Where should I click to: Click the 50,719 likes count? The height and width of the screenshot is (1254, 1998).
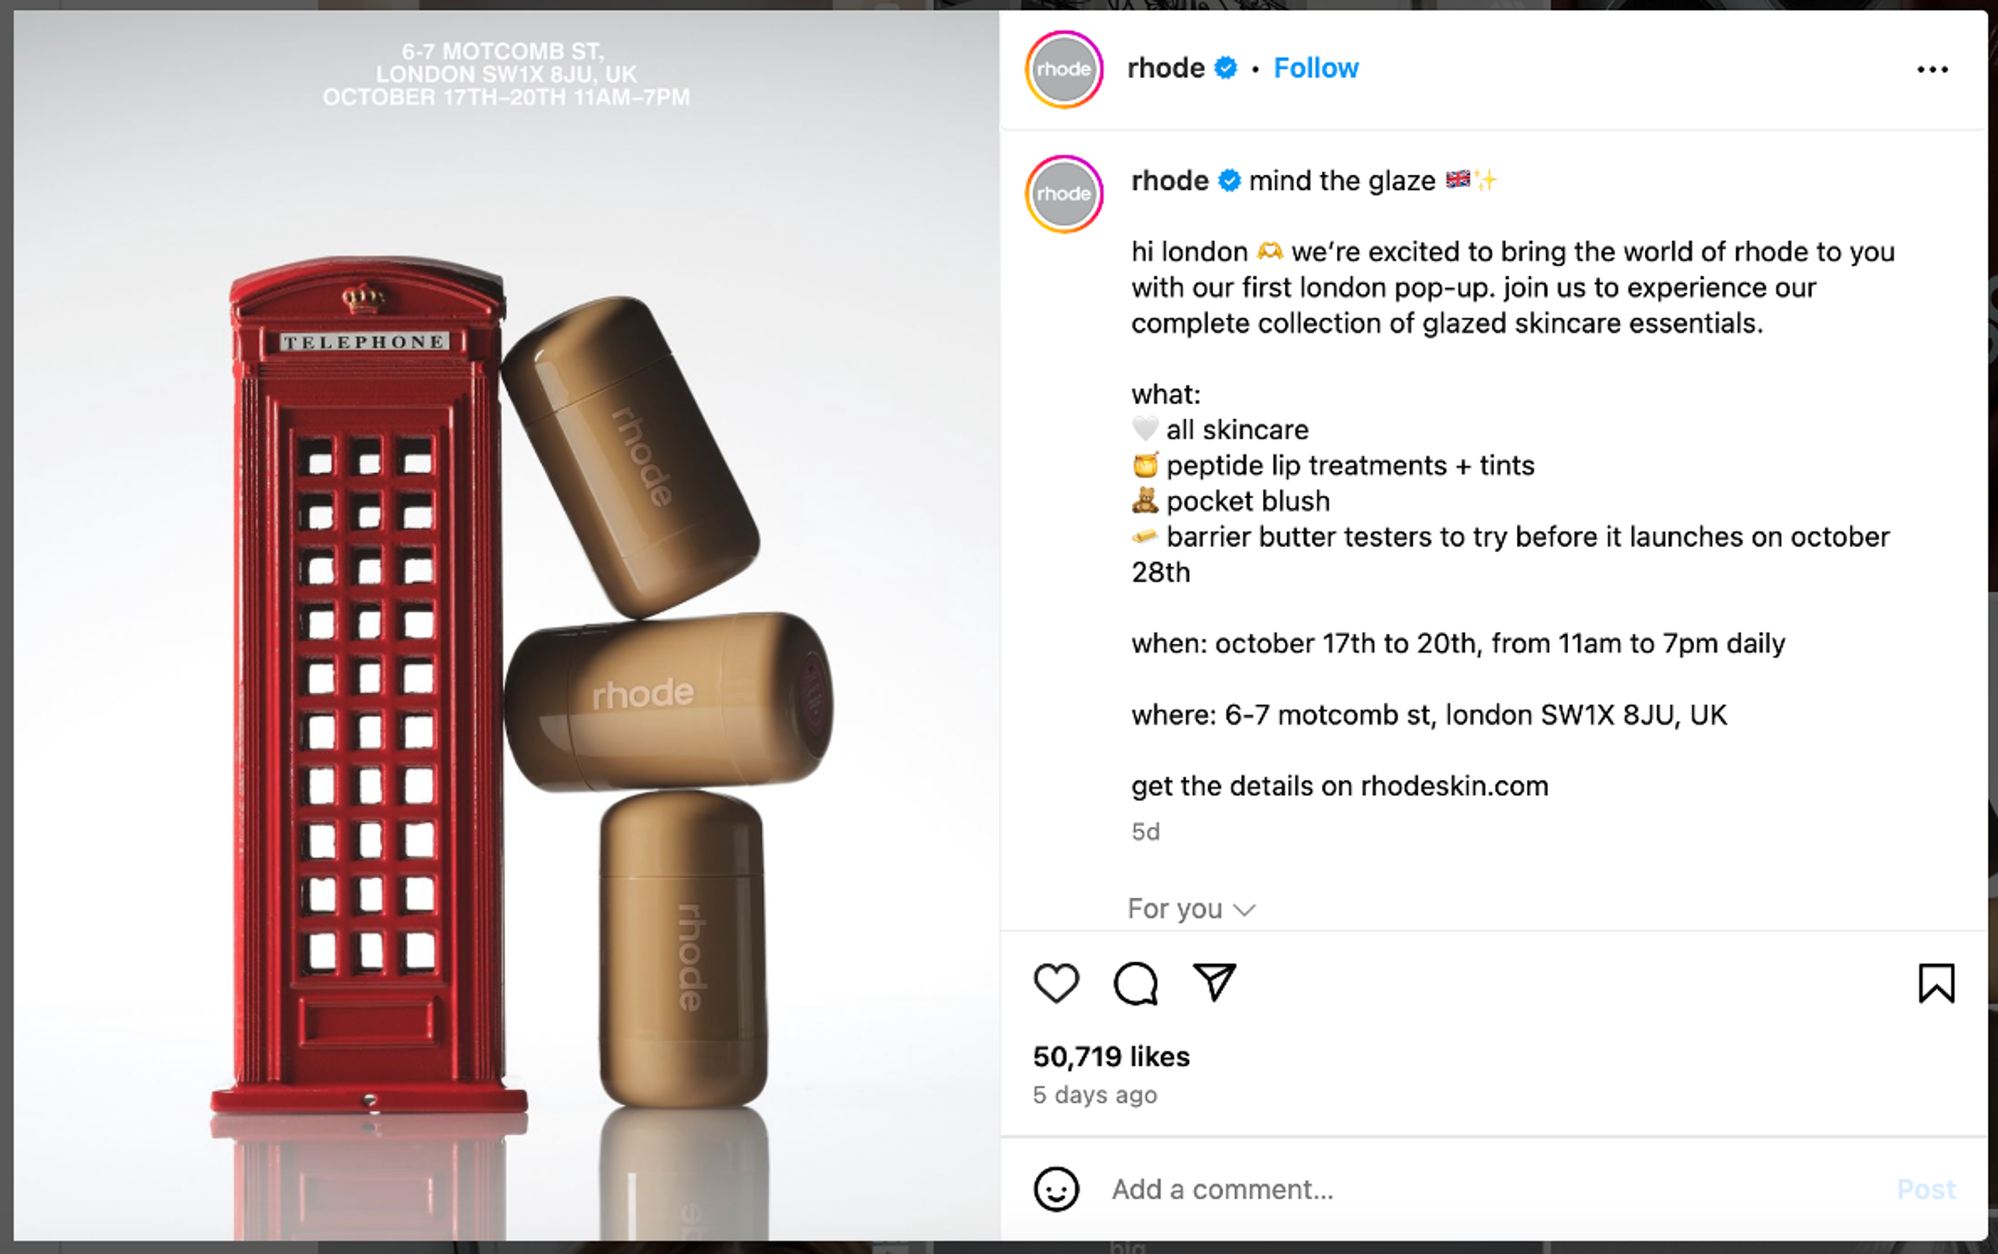[1110, 1056]
